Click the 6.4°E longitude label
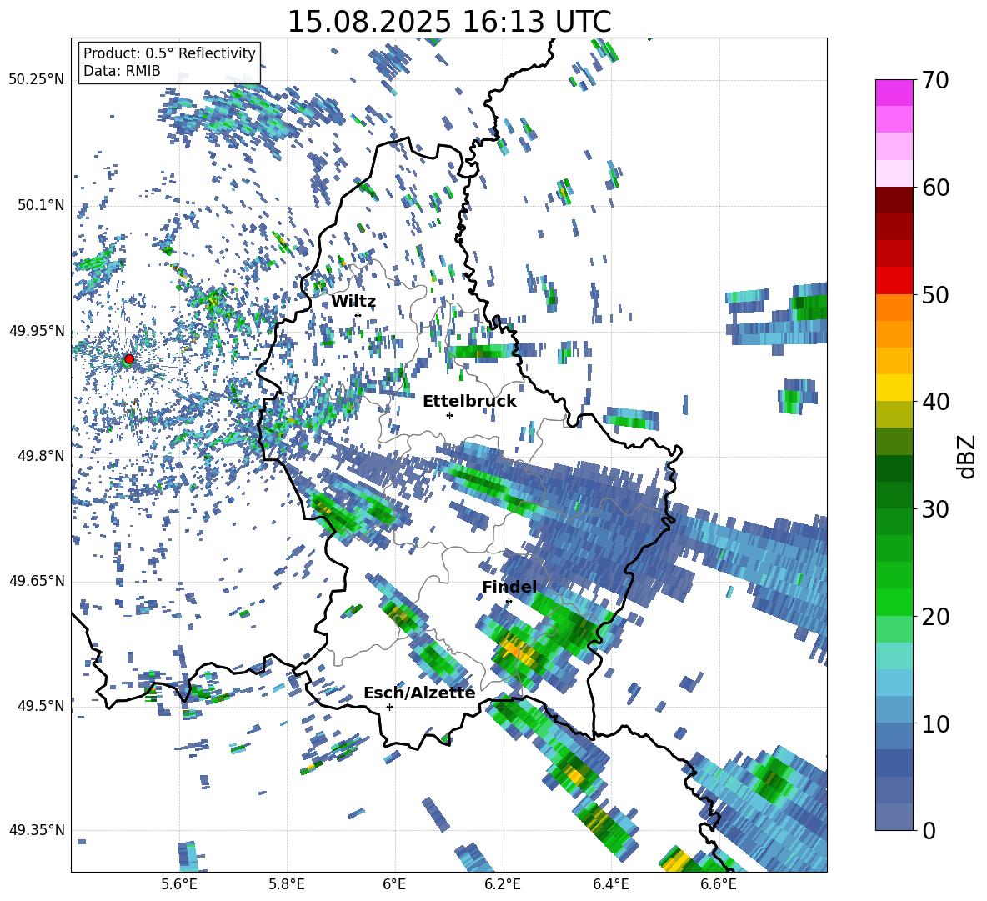The width and height of the screenshot is (987, 901). tap(611, 884)
